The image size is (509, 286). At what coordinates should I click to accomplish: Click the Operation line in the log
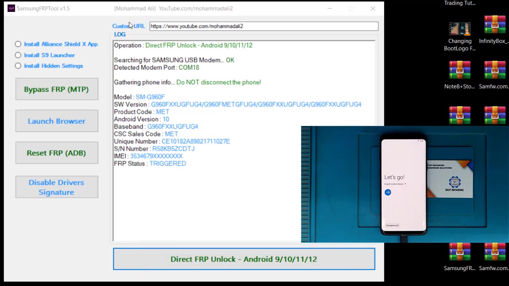(183, 45)
